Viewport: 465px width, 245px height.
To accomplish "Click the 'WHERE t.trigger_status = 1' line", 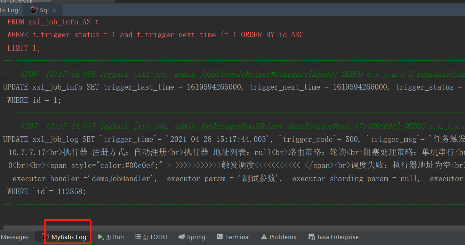I will 155,35.
